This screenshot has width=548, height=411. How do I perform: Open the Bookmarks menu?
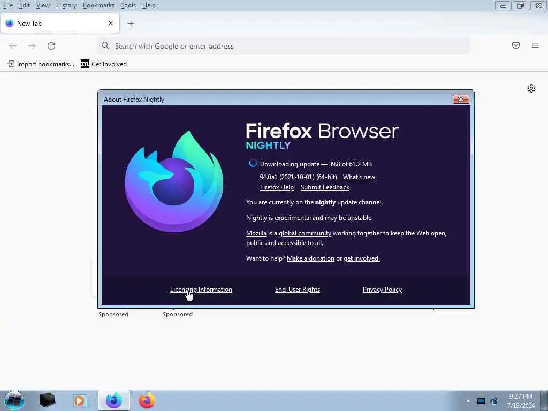tap(98, 5)
